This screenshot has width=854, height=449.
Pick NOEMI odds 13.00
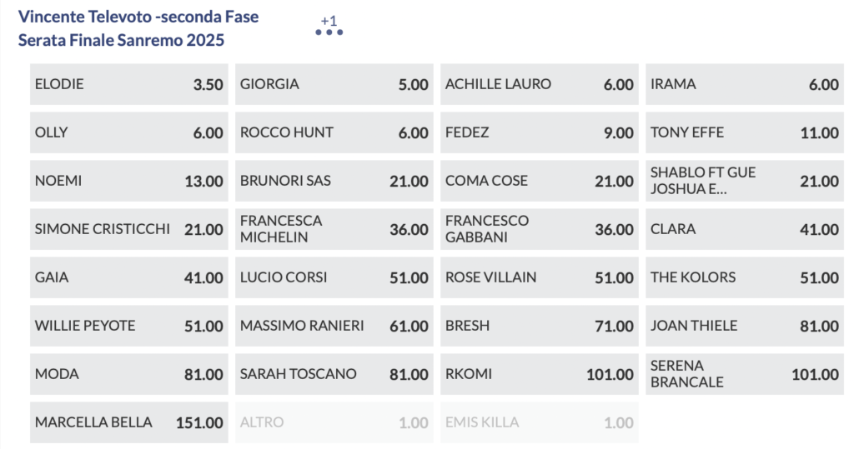[128, 181]
